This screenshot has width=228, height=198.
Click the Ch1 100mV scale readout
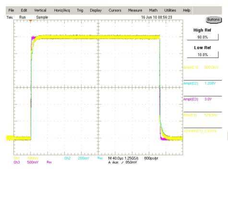26,158
